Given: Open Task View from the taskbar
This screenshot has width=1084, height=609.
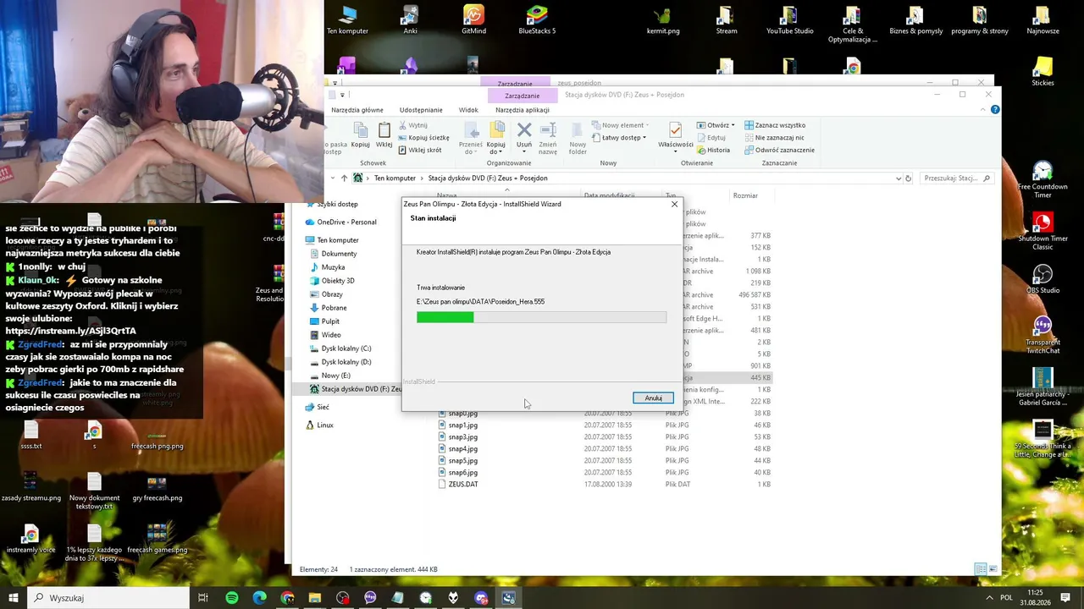Looking at the screenshot, I should pyautogui.click(x=203, y=598).
